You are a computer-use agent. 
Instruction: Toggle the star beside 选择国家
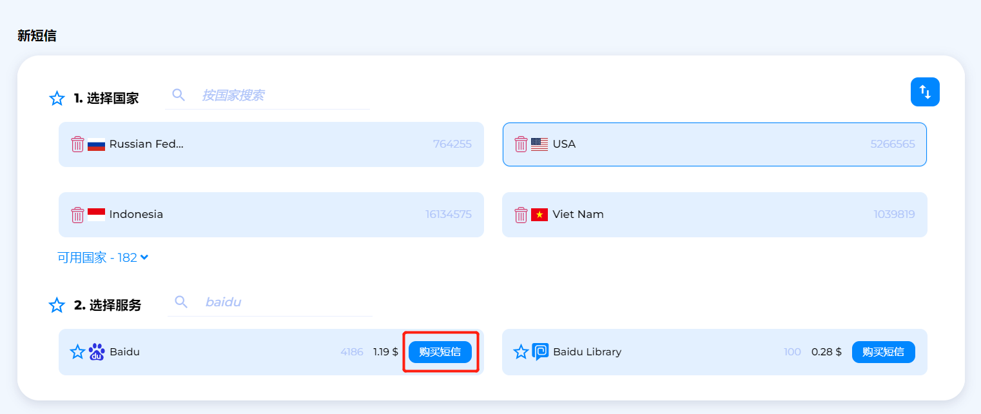(x=57, y=98)
